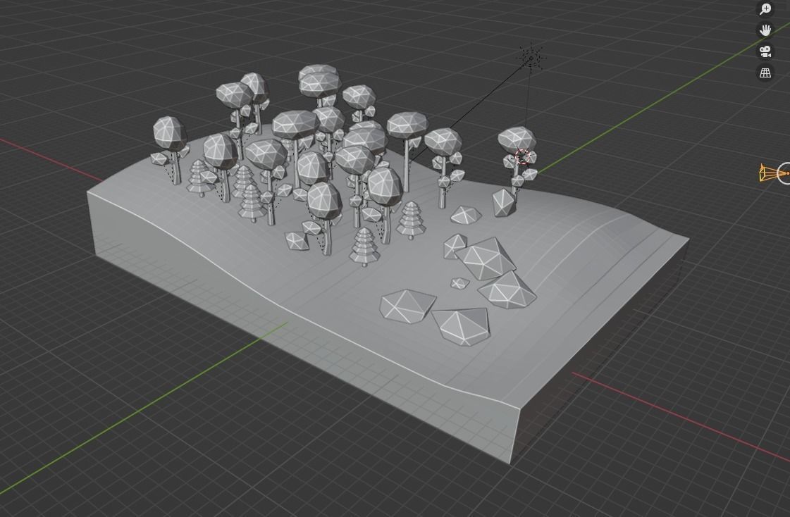Click the zoom view magnifier icon
The height and width of the screenshot is (517, 790).
coord(765,9)
